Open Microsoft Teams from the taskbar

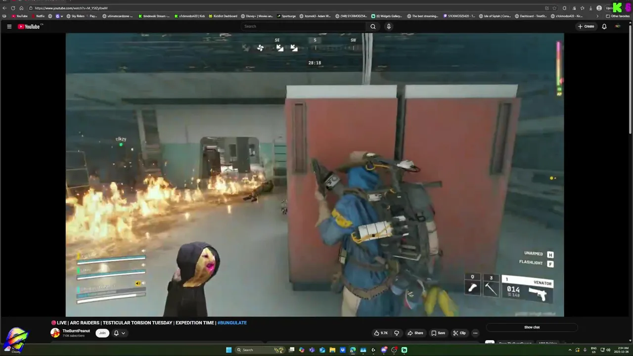(x=312, y=350)
